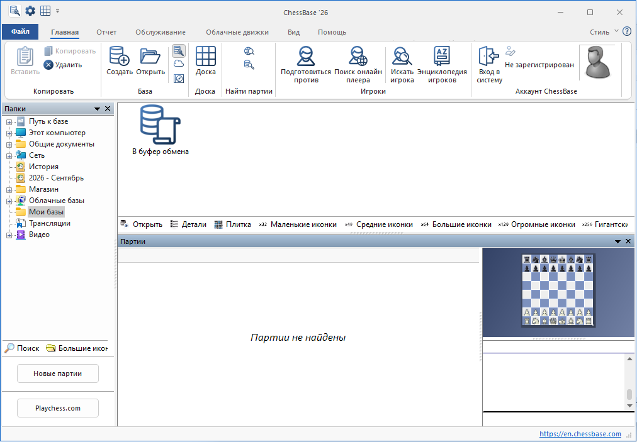637x442 pixels.
Task: Expand Путь к базе tree node
Action: (x=9, y=122)
